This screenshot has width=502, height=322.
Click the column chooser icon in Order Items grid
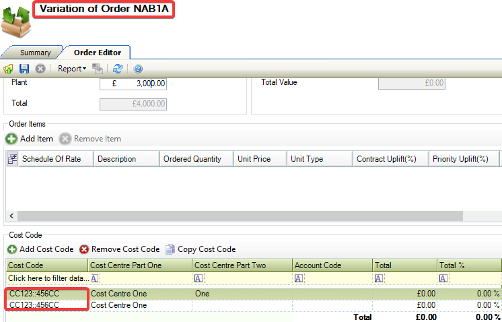click(12, 159)
